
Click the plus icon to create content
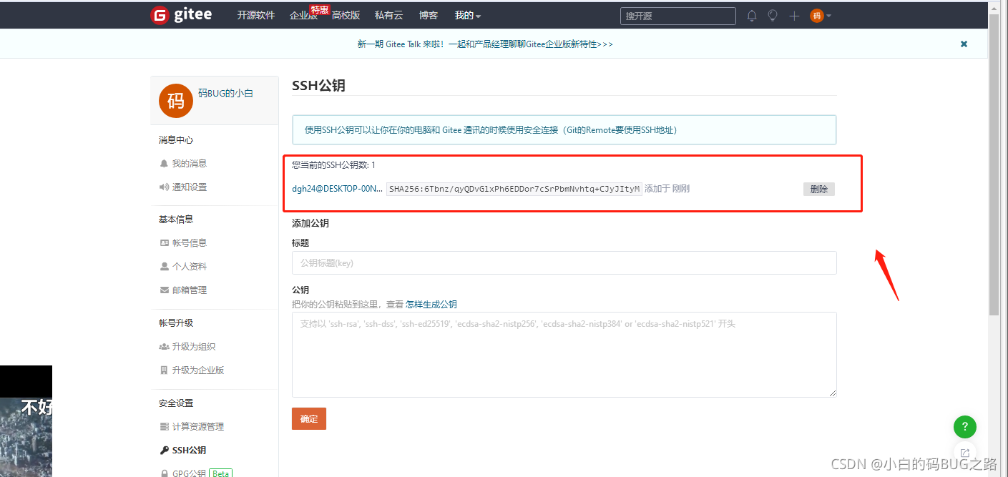coord(794,15)
